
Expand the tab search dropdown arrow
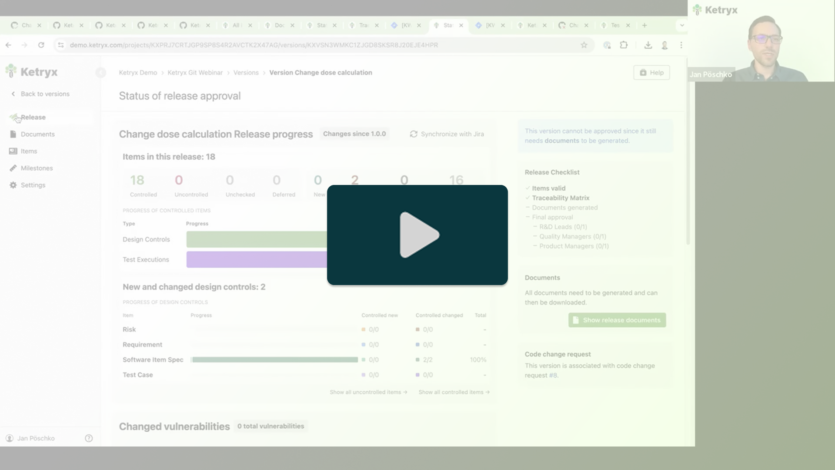681,25
